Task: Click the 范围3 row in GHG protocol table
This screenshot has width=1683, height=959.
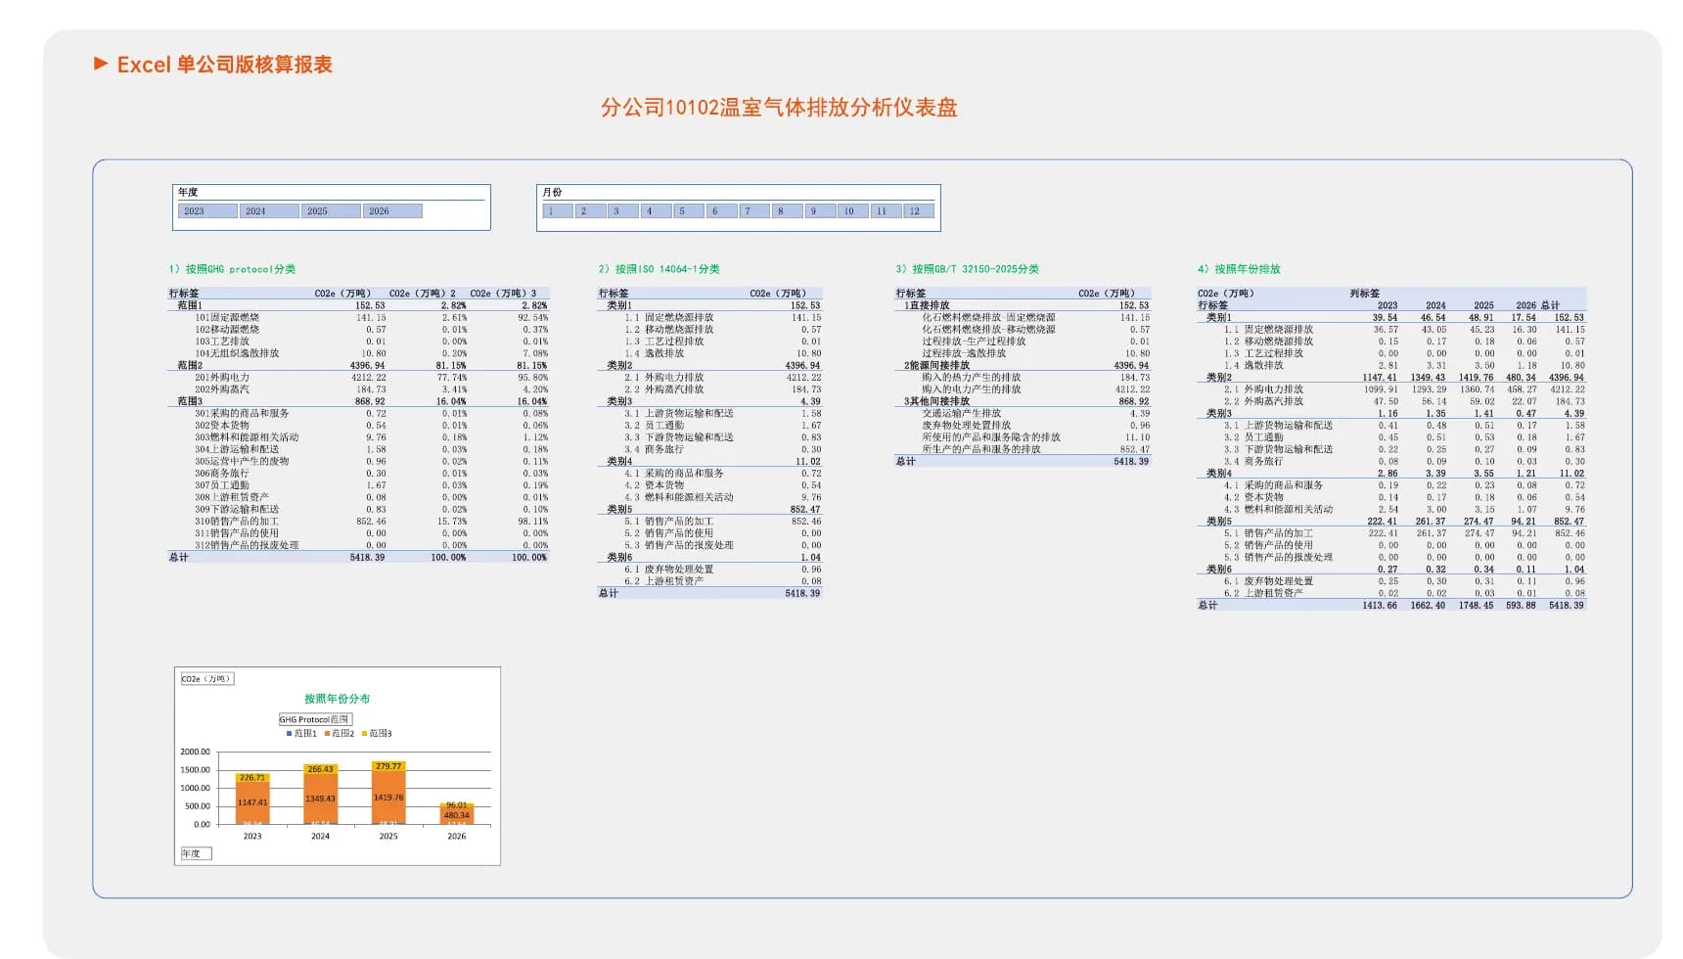Action: tap(358, 401)
